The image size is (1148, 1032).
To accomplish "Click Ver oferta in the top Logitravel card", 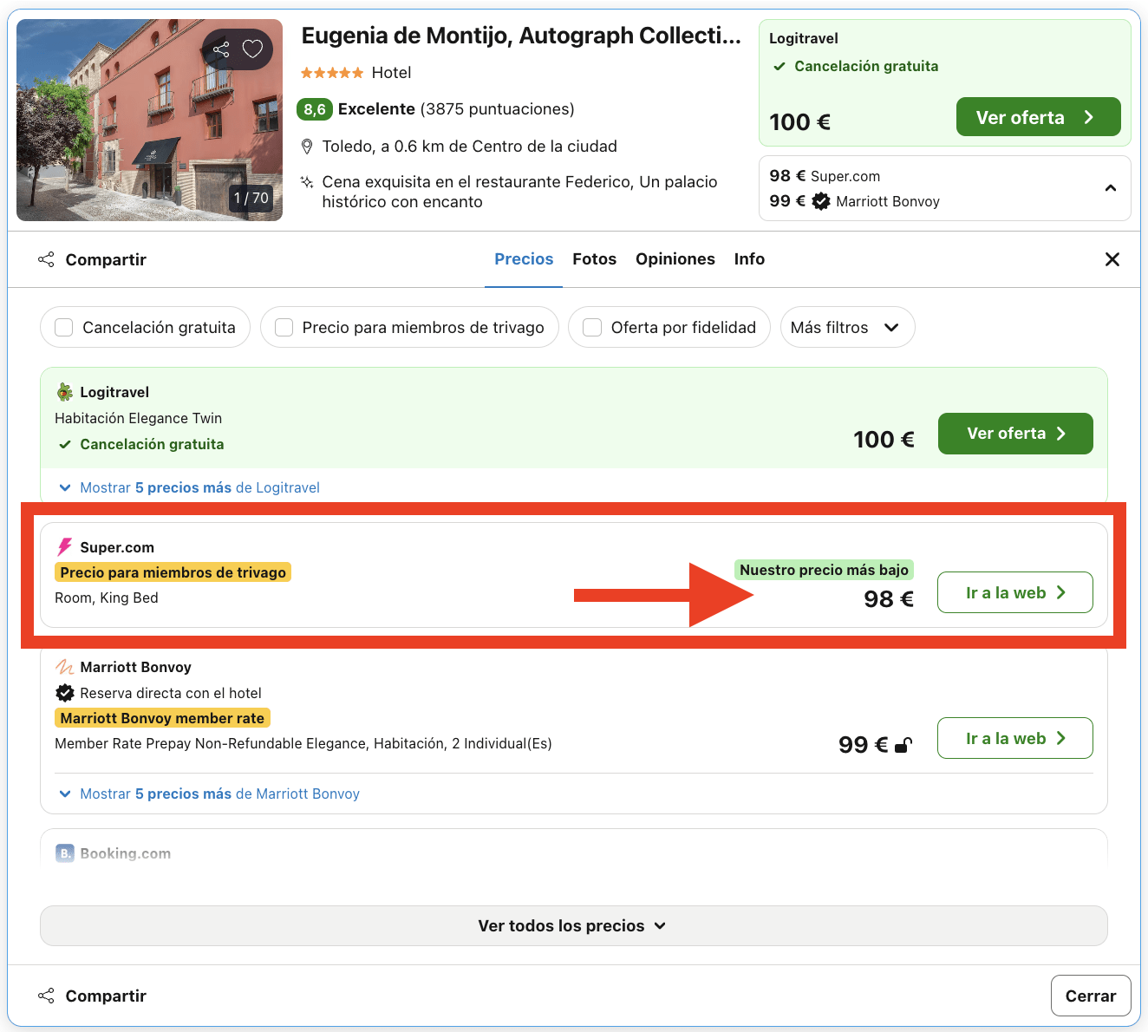I will [1038, 117].
